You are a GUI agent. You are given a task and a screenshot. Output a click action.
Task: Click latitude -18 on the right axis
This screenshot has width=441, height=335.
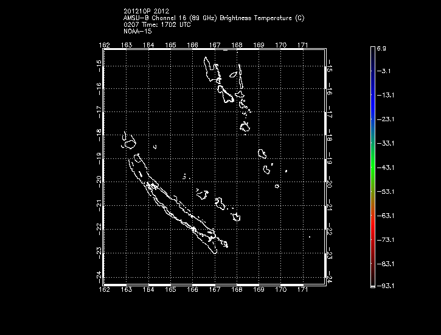[x=330, y=135]
